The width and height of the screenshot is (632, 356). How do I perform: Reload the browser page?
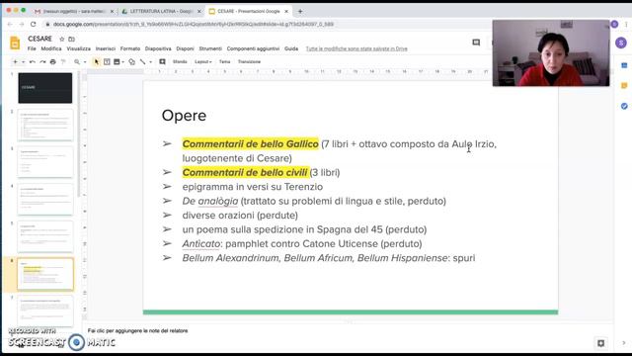(x=34, y=24)
